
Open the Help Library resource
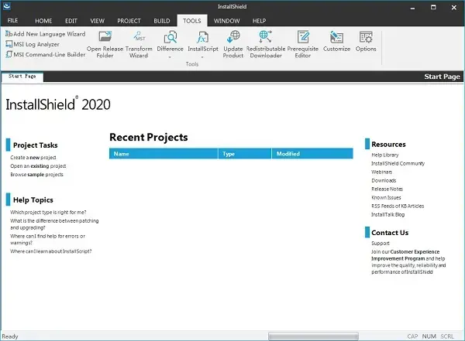(x=385, y=155)
